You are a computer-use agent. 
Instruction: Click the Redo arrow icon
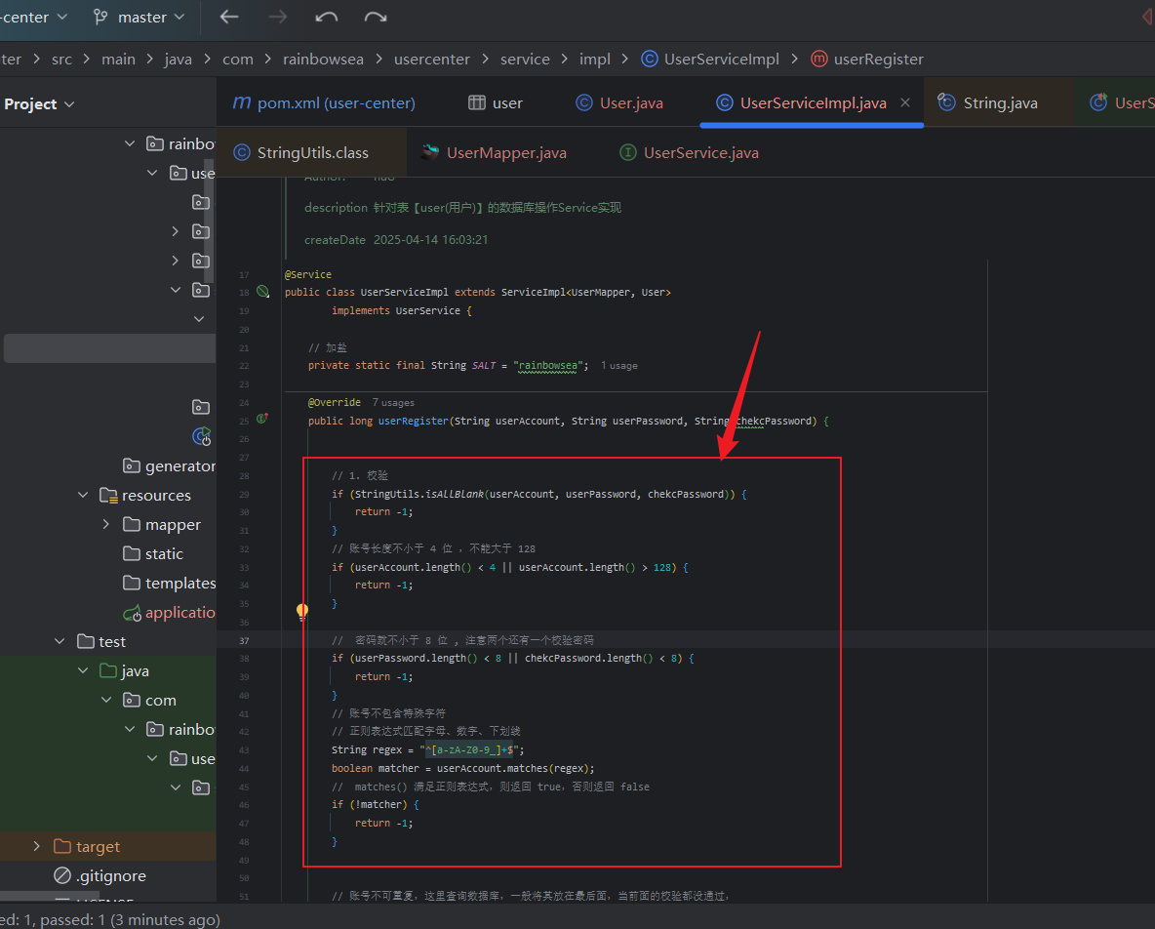tap(376, 17)
